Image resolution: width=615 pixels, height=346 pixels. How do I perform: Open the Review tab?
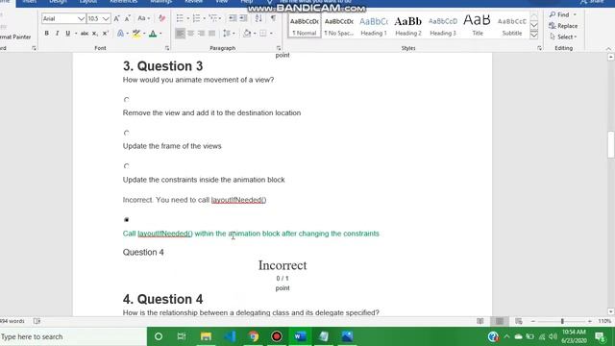pos(194,2)
